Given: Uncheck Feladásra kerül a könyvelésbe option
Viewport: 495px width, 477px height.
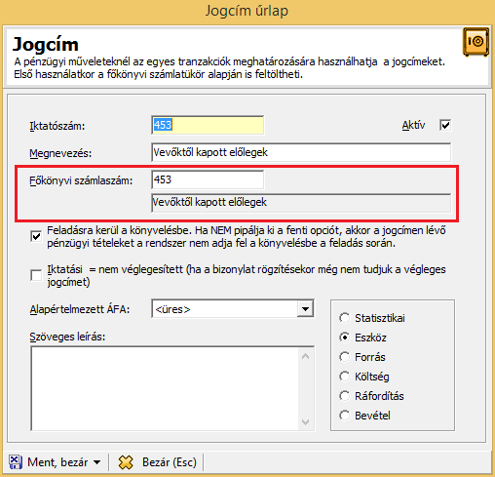Looking at the screenshot, I should 36,236.
